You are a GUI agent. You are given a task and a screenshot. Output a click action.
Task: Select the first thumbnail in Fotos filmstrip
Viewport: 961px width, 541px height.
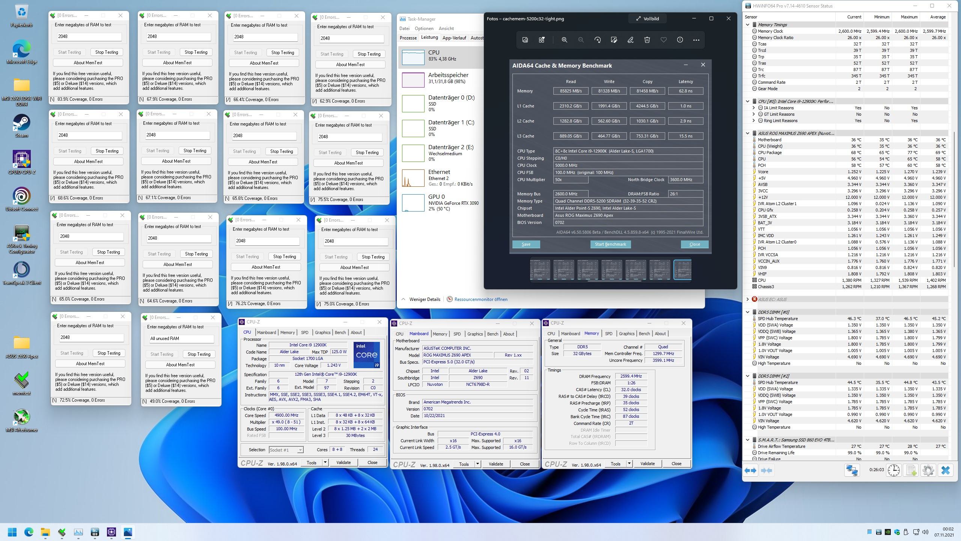(x=540, y=270)
